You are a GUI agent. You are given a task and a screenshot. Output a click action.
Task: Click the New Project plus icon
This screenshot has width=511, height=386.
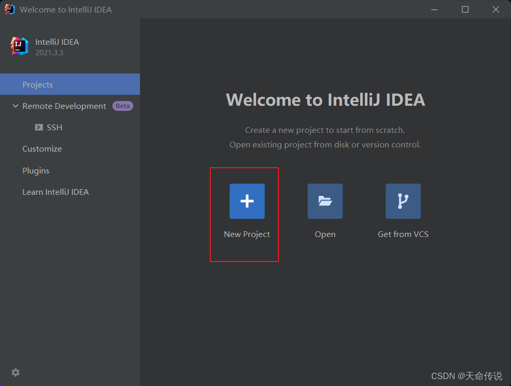[x=247, y=201]
